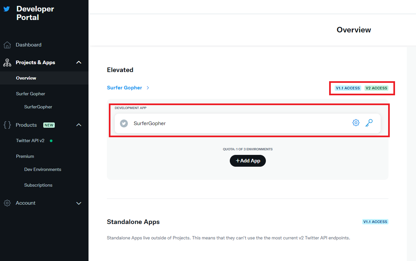
Task: Expand the Account section chevron
Action: 79,203
